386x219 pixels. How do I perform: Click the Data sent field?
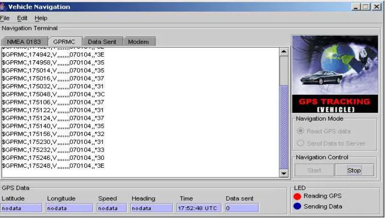(242, 208)
